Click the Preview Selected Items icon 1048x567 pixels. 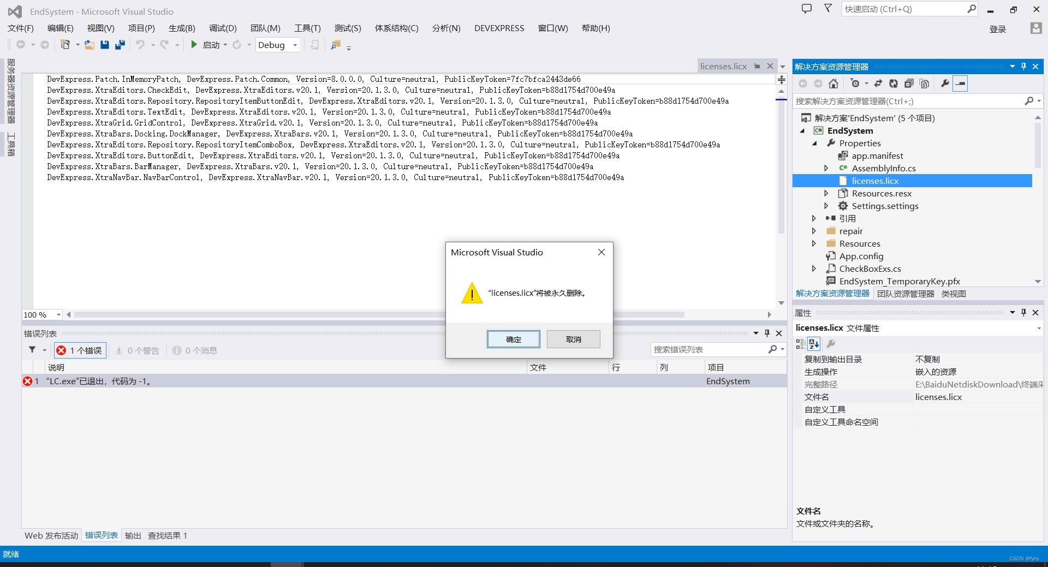[x=961, y=83]
